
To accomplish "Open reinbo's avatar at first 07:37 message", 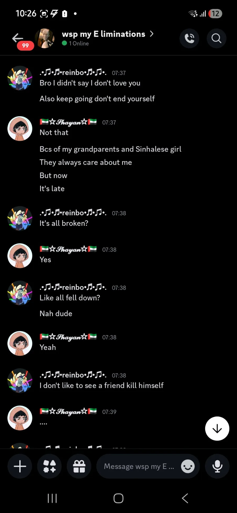I will coord(20,78).
